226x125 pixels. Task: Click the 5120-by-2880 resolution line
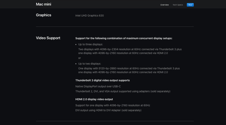tap(129, 68)
